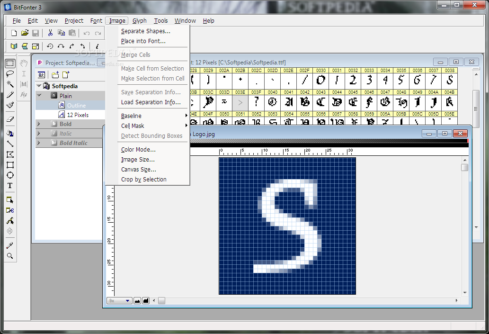
Task: Click the zoom out small mountain icon
Action: click(x=137, y=300)
